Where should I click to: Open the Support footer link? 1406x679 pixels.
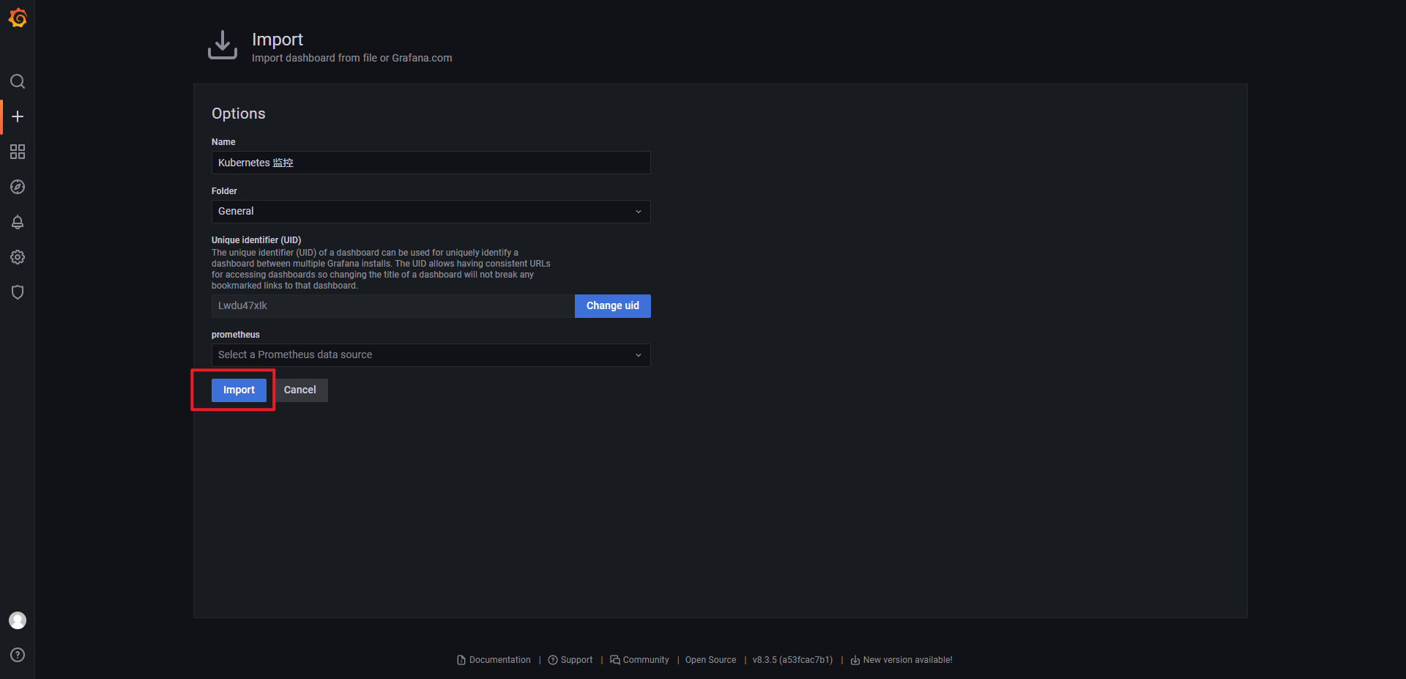[577, 660]
